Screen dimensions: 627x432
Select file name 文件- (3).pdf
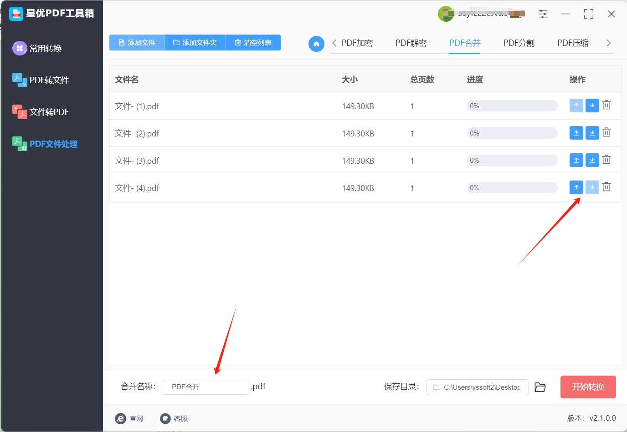tap(137, 161)
